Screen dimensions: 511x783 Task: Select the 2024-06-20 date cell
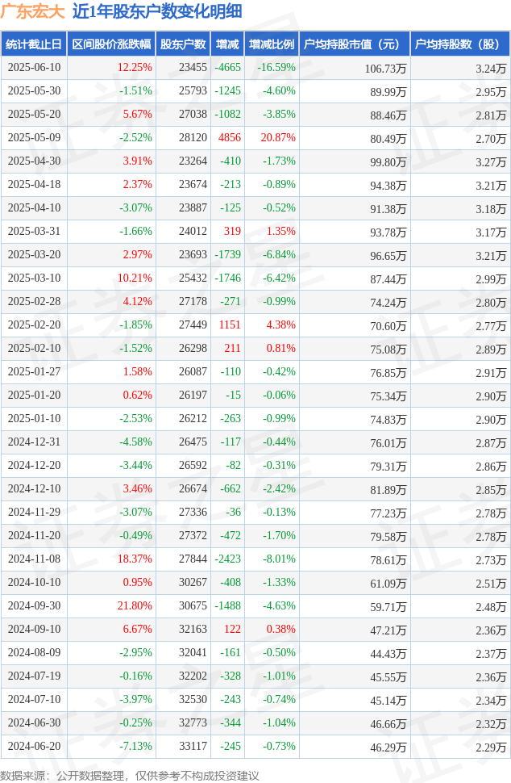34,746
